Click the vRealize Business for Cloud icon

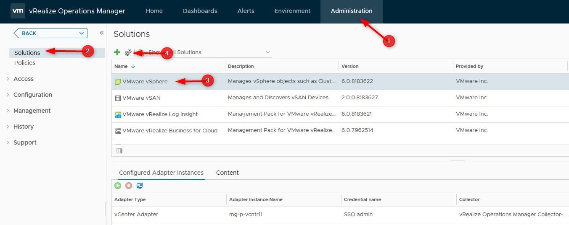118,131
